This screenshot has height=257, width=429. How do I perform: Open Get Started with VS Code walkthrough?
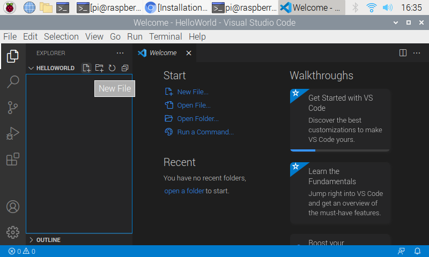(x=339, y=120)
